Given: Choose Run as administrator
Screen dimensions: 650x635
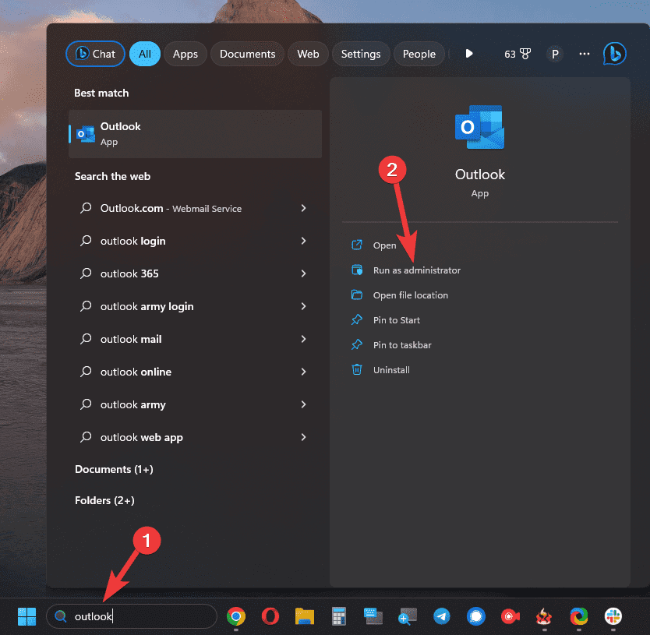Looking at the screenshot, I should (x=417, y=270).
